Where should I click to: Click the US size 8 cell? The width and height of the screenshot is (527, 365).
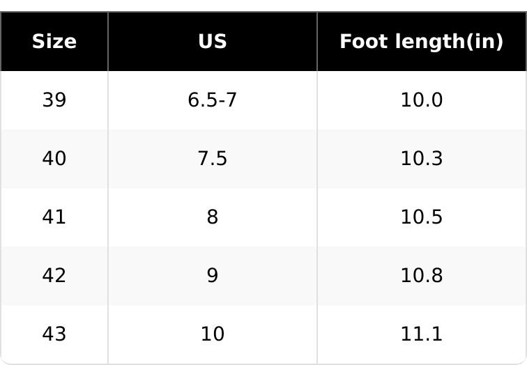(x=213, y=217)
